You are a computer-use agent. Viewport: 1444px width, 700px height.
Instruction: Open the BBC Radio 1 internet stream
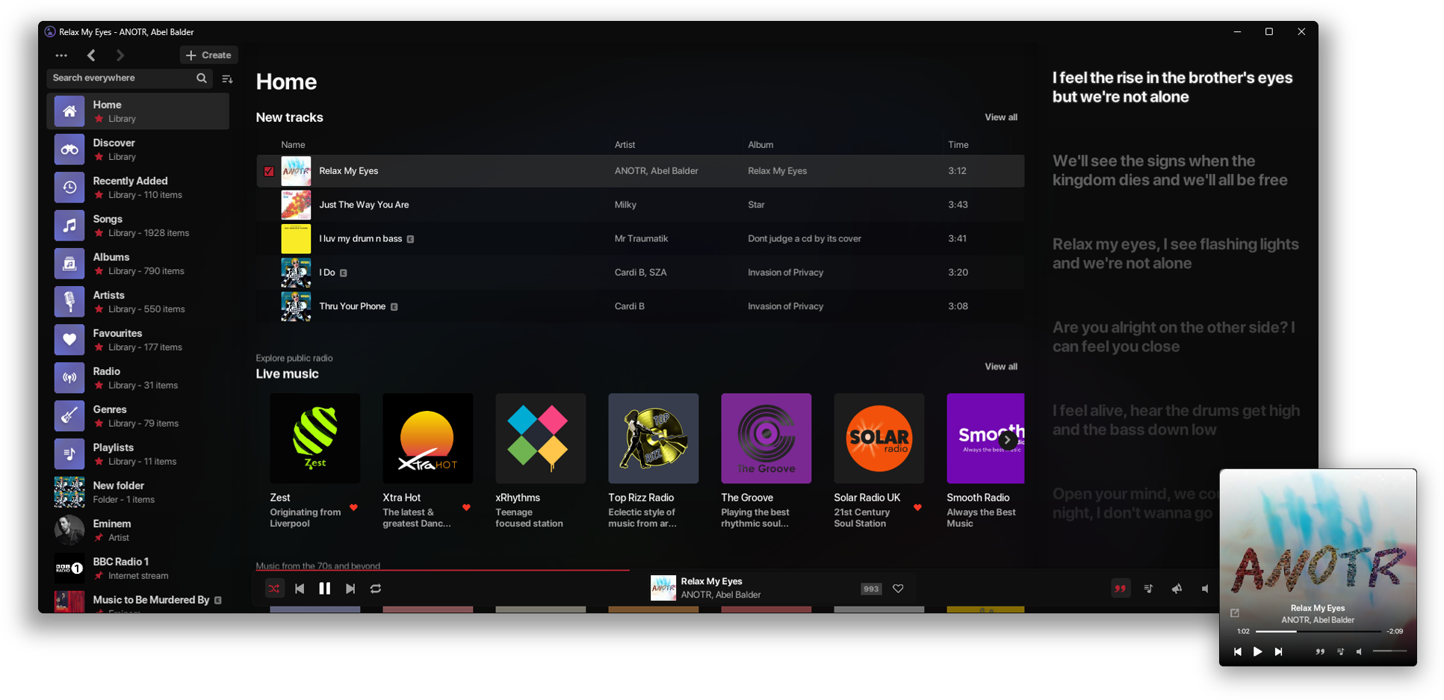click(x=138, y=569)
